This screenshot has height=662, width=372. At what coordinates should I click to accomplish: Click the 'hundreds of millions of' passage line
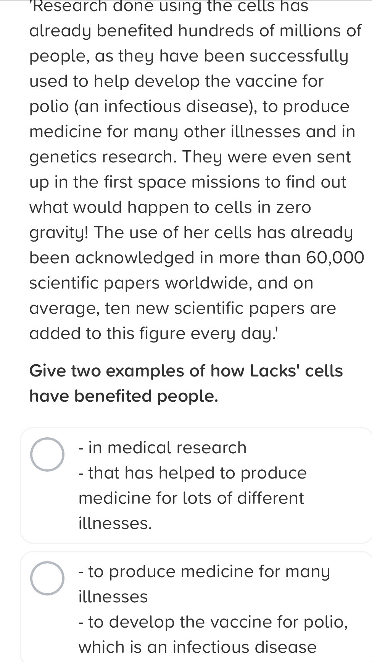195,31
